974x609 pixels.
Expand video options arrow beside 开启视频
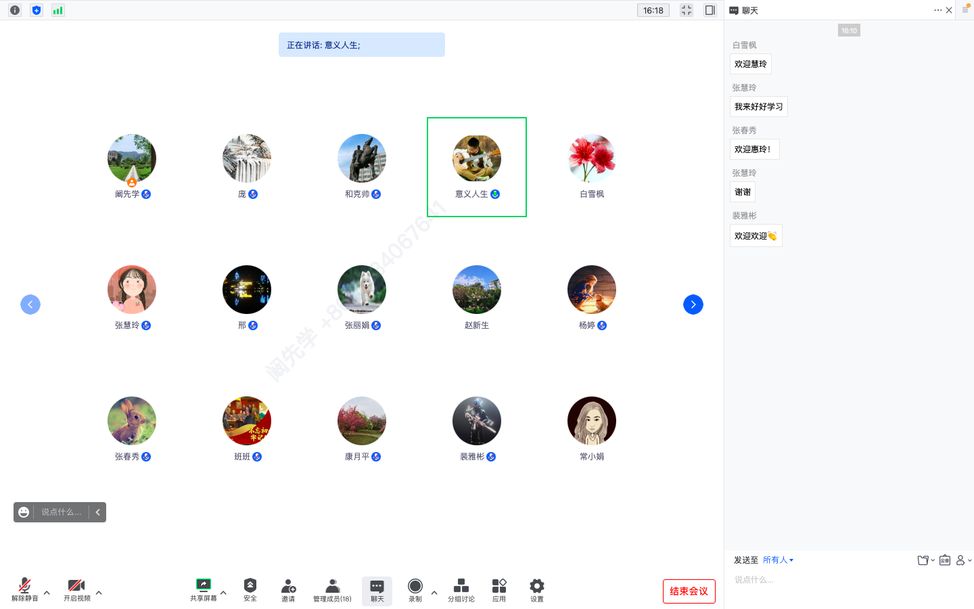(99, 593)
